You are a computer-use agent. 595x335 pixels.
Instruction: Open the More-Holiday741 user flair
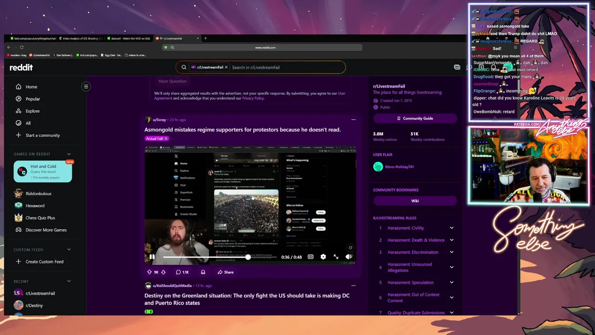(x=399, y=167)
